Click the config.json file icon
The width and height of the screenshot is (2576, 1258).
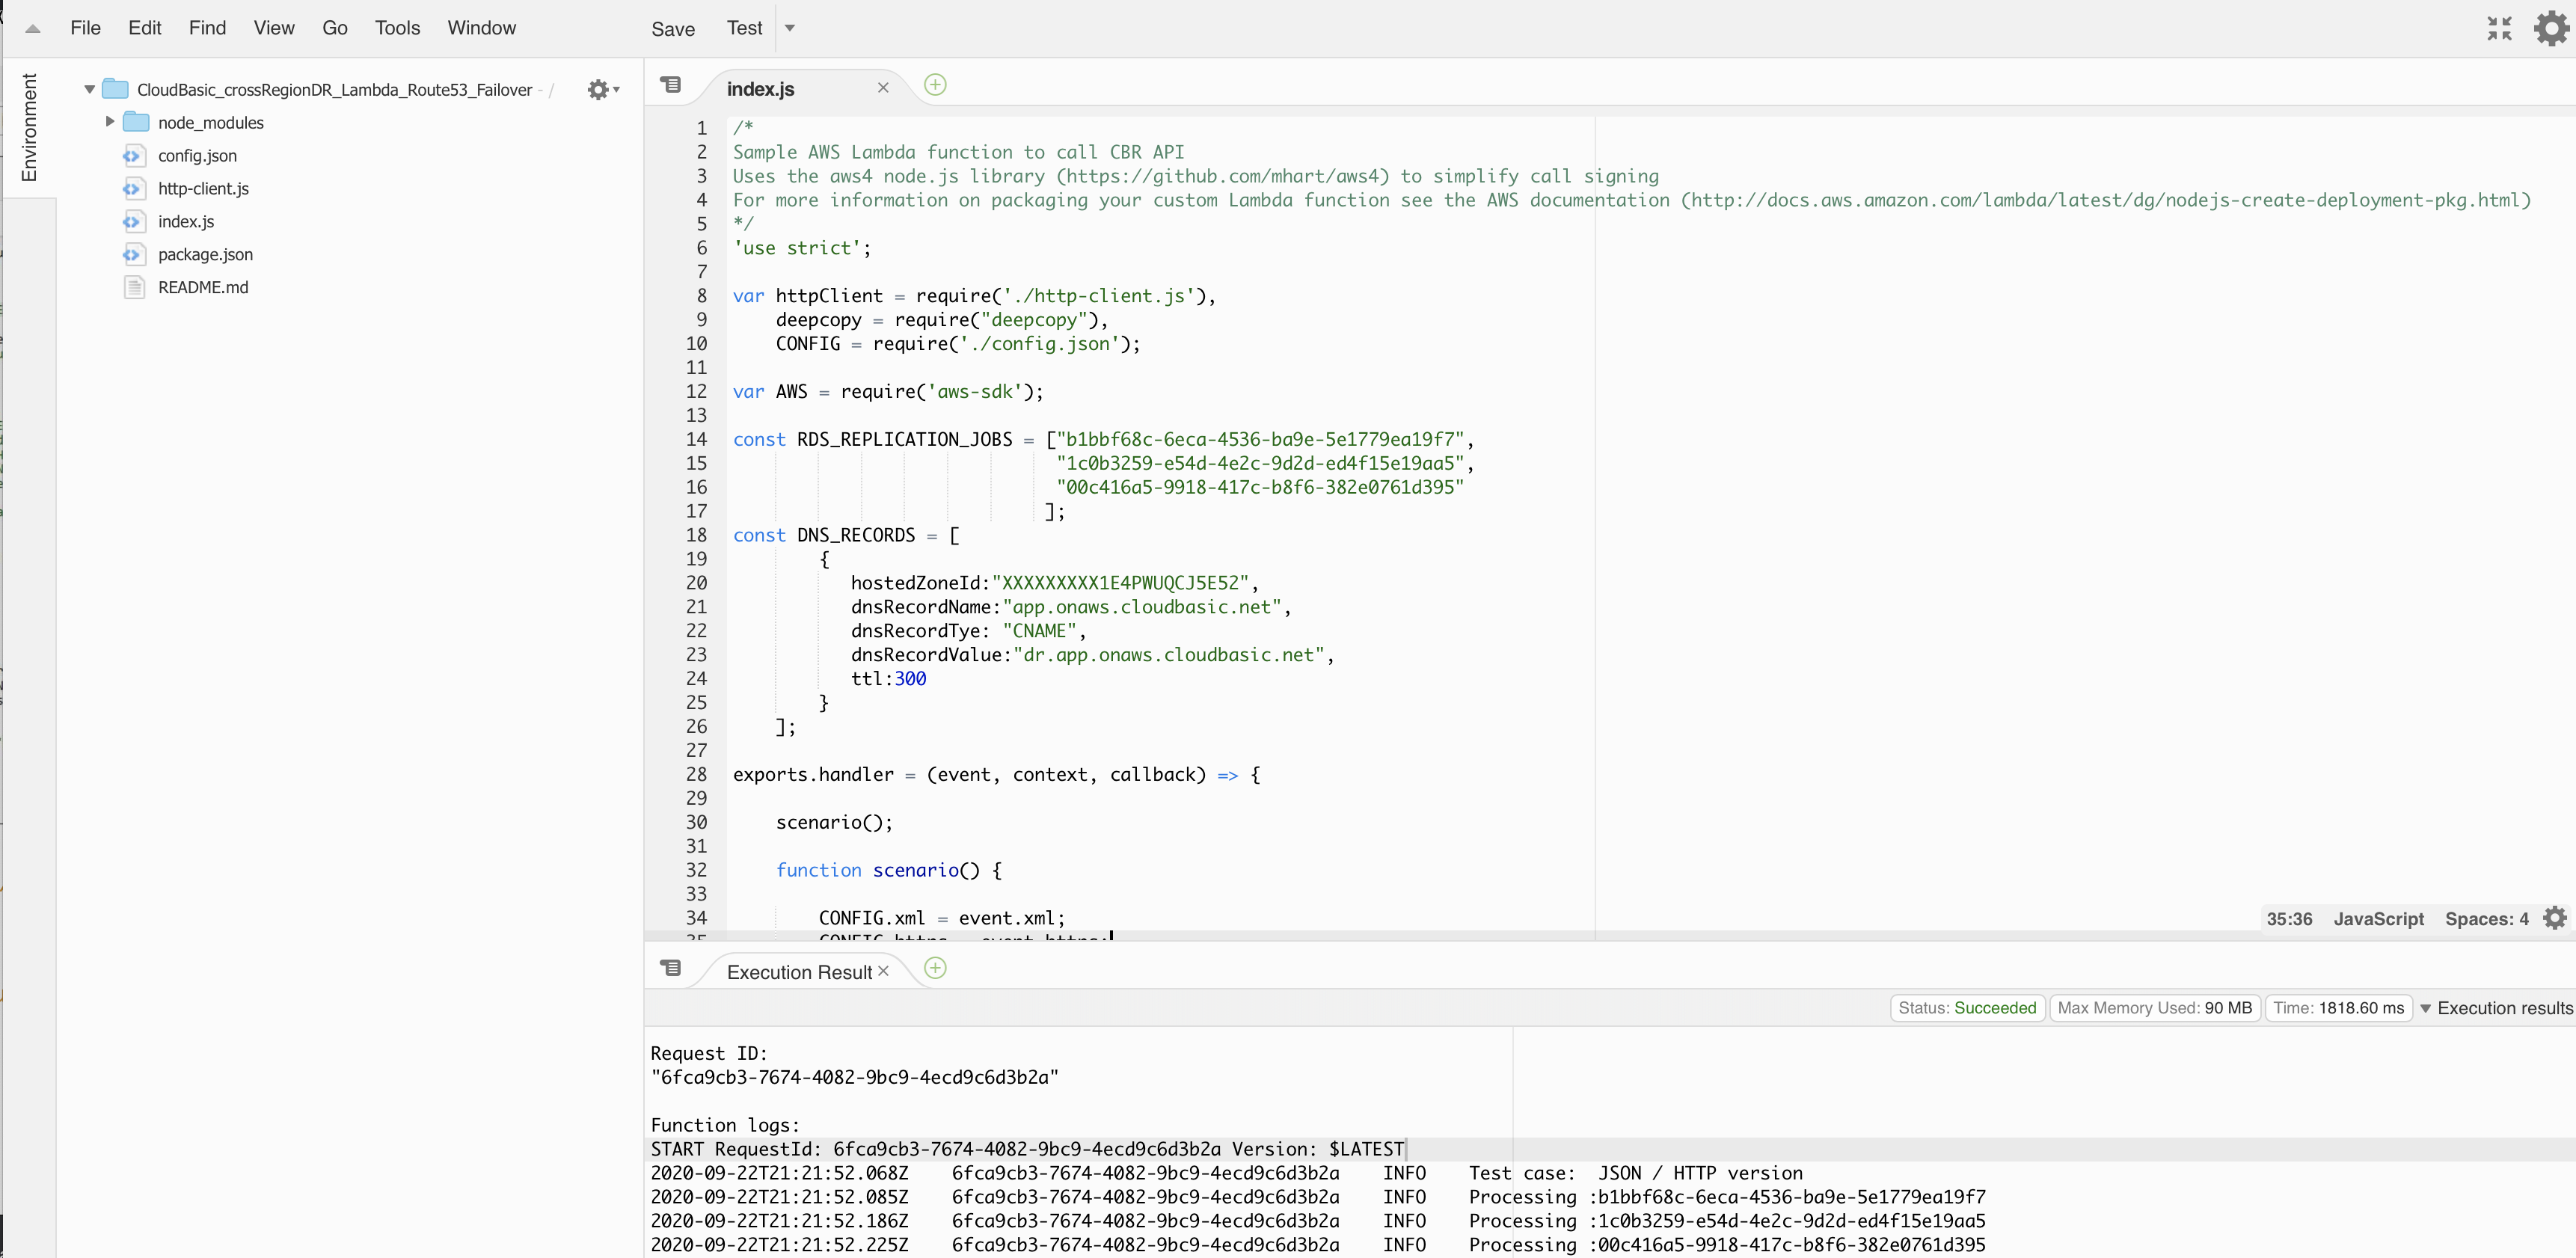point(133,155)
